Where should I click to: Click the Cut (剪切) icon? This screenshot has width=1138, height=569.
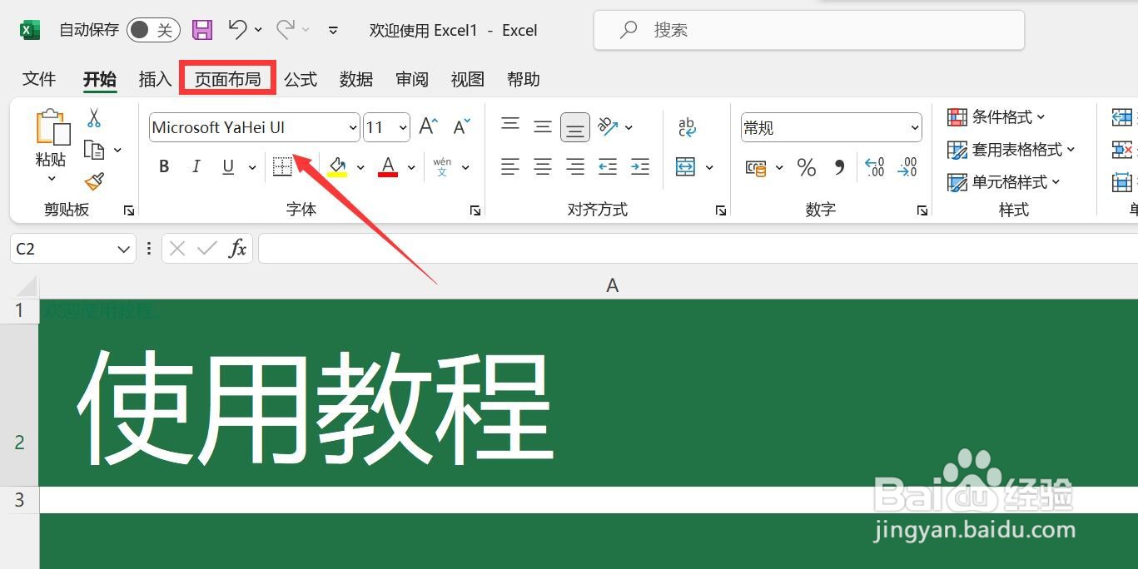pyautogui.click(x=94, y=119)
